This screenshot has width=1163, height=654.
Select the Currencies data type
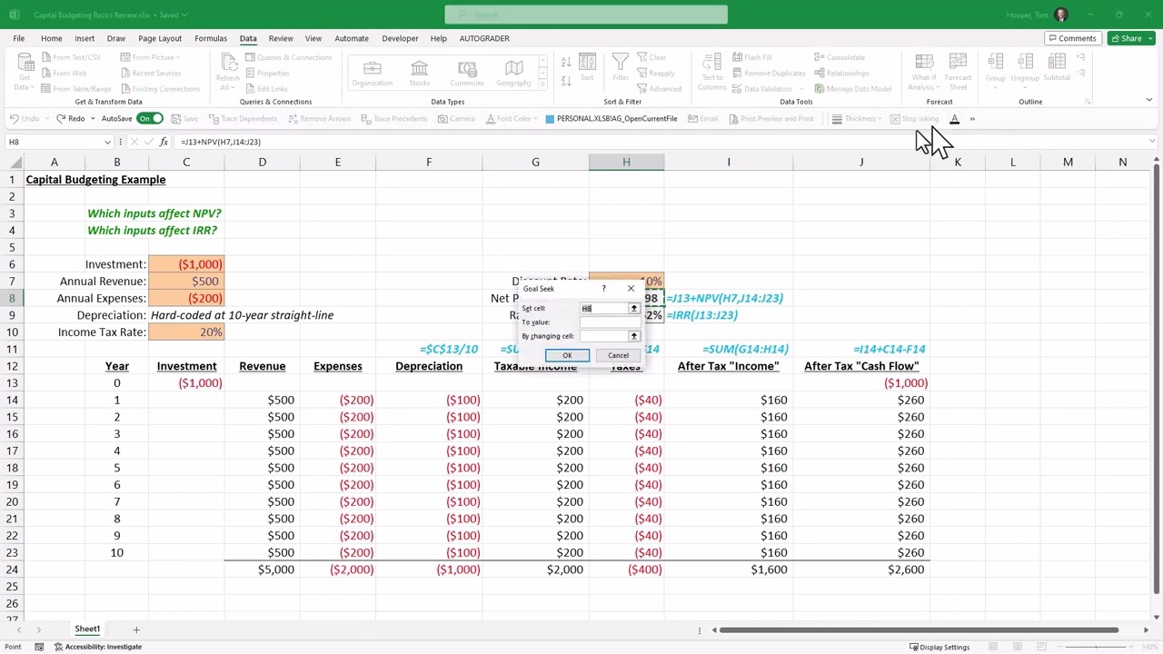tap(467, 74)
